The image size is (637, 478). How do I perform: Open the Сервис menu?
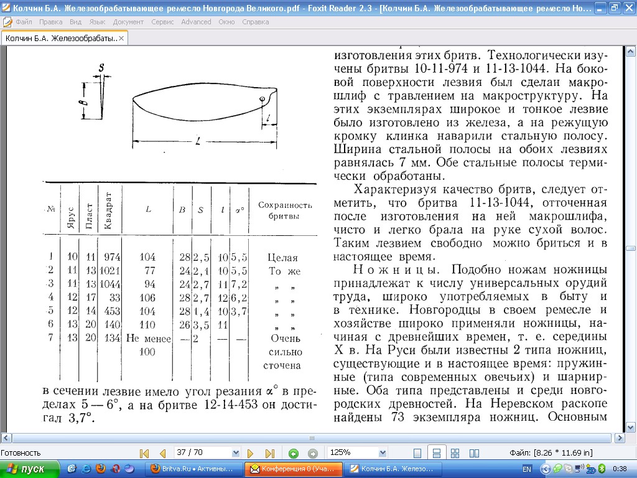(162, 22)
